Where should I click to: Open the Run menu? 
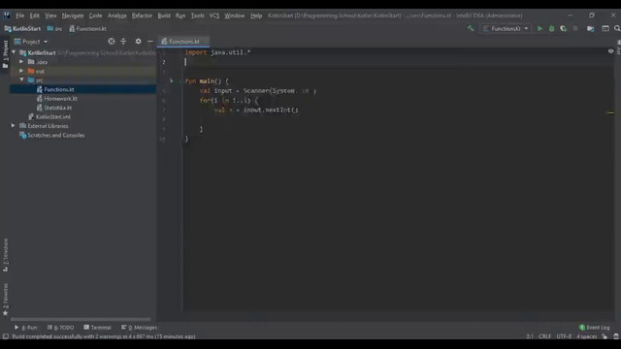[x=180, y=16]
